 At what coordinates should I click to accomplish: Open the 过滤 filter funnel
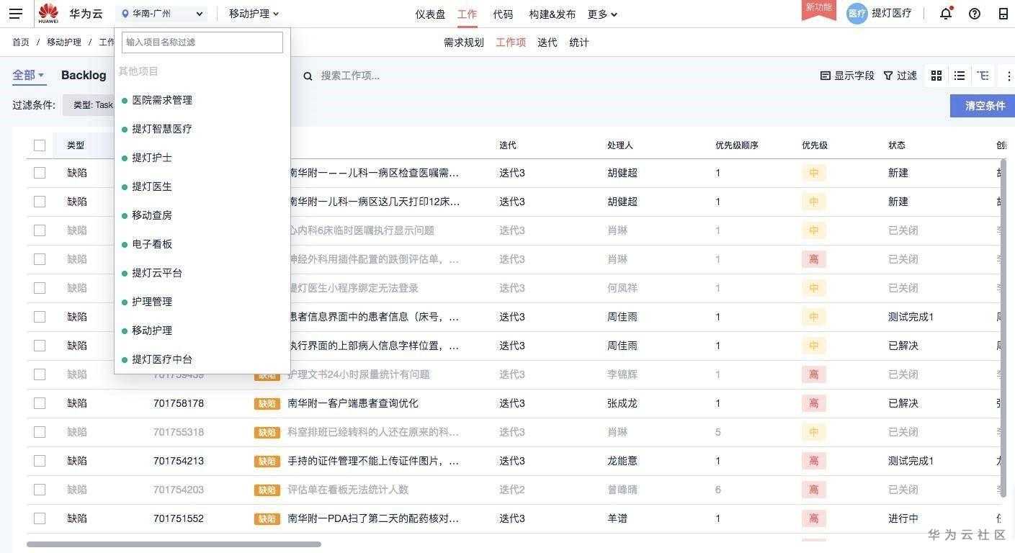tap(900, 76)
